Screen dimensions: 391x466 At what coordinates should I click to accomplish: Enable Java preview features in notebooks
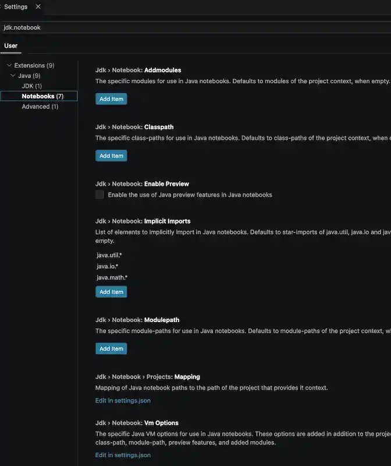pos(99,194)
